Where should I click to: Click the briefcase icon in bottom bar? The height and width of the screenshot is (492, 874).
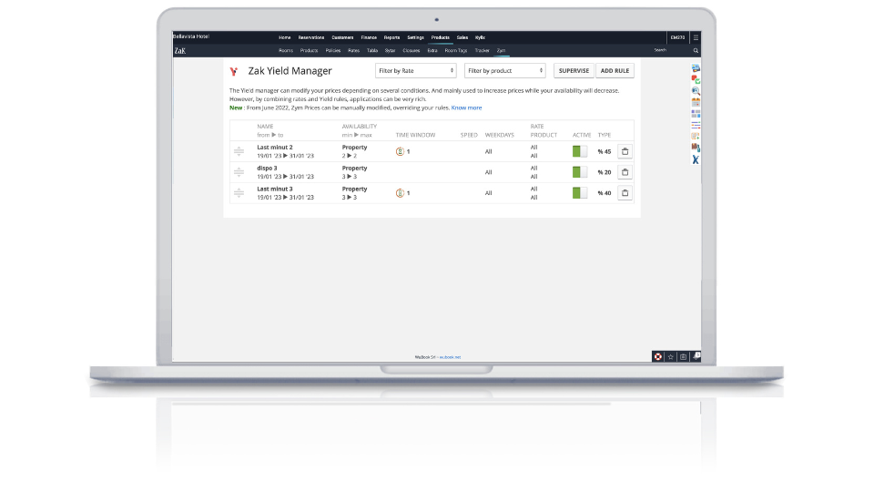coord(683,357)
